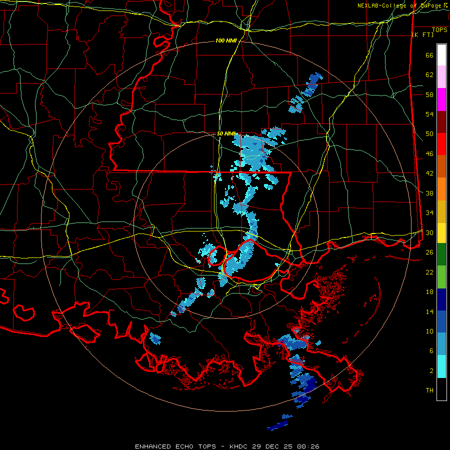Click the '34' legend value
Viewport: 450px width, 450px height.
429,212
